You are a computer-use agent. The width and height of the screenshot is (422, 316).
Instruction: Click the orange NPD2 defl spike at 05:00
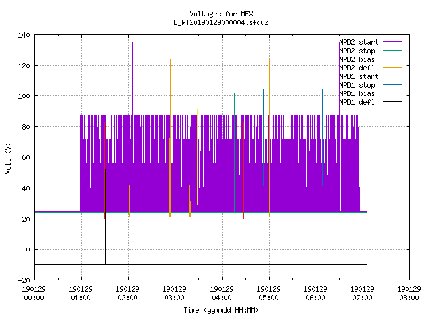pos(269,138)
